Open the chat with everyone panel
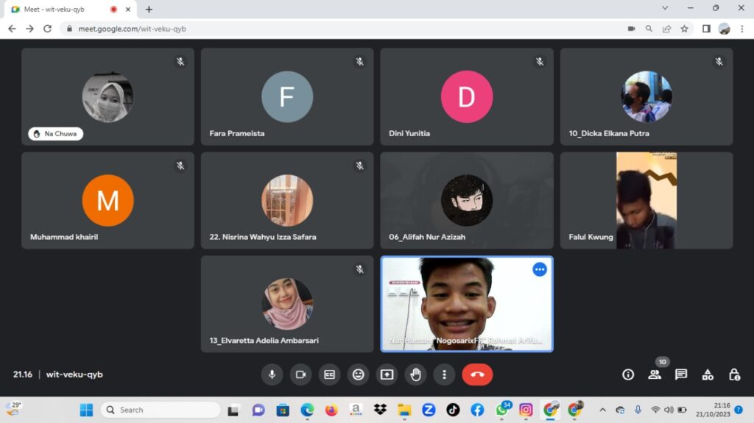This screenshot has height=423, width=754. pyautogui.click(x=681, y=374)
